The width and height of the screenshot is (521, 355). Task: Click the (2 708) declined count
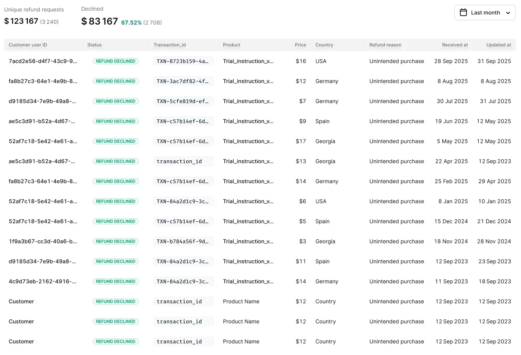pyautogui.click(x=153, y=23)
